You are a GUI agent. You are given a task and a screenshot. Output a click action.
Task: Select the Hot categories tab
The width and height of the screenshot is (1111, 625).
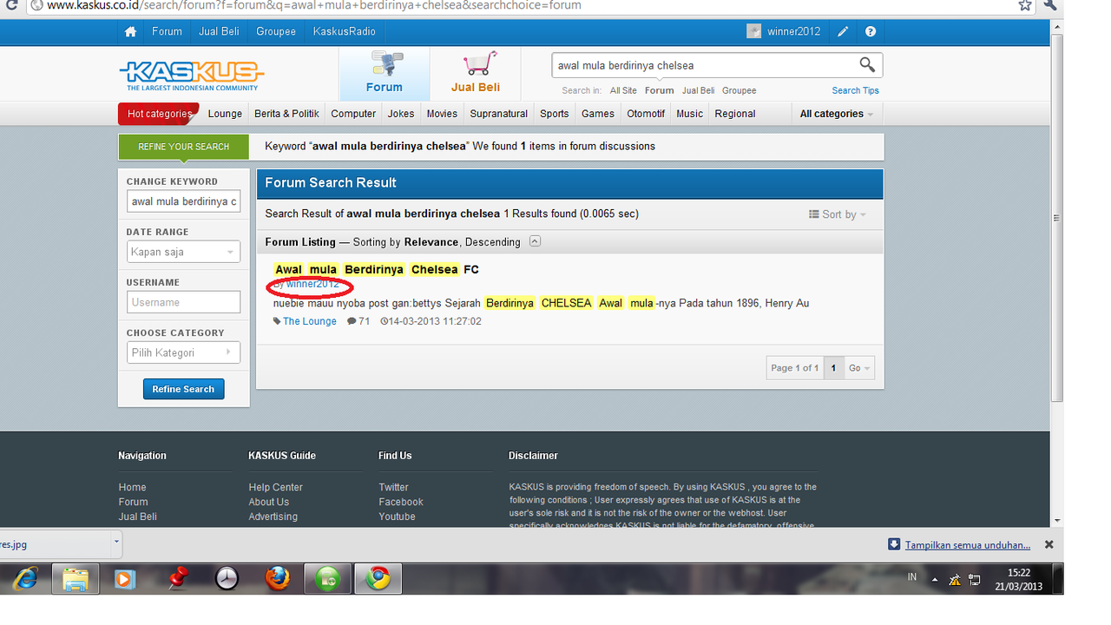point(159,114)
